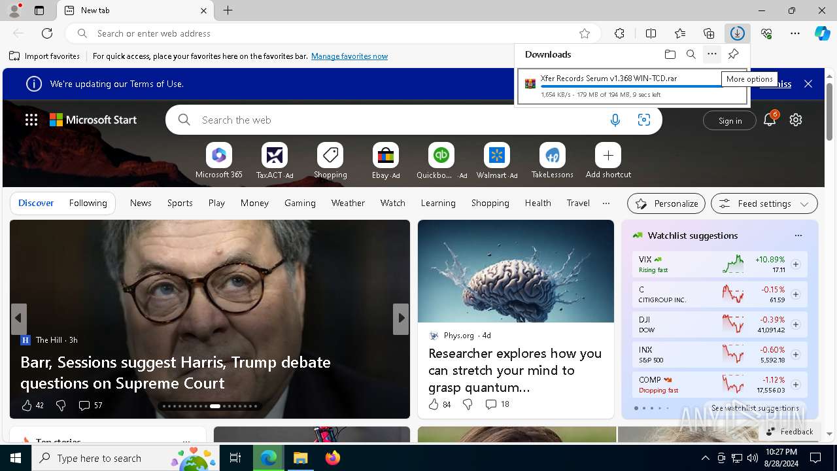
Task: Open Watchlist suggestions more menu
Action: click(x=798, y=235)
